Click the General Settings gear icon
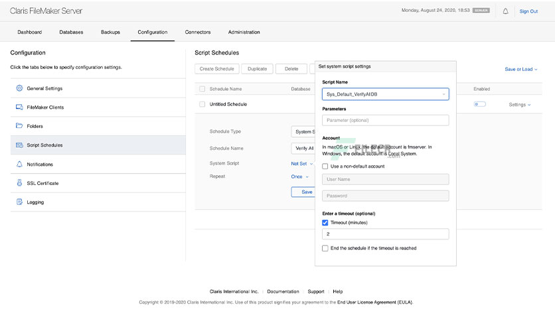The height and width of the screenshot is (321, 555). pos(19,88)
